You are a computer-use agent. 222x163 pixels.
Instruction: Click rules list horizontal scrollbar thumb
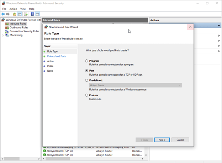coord(58,159)
